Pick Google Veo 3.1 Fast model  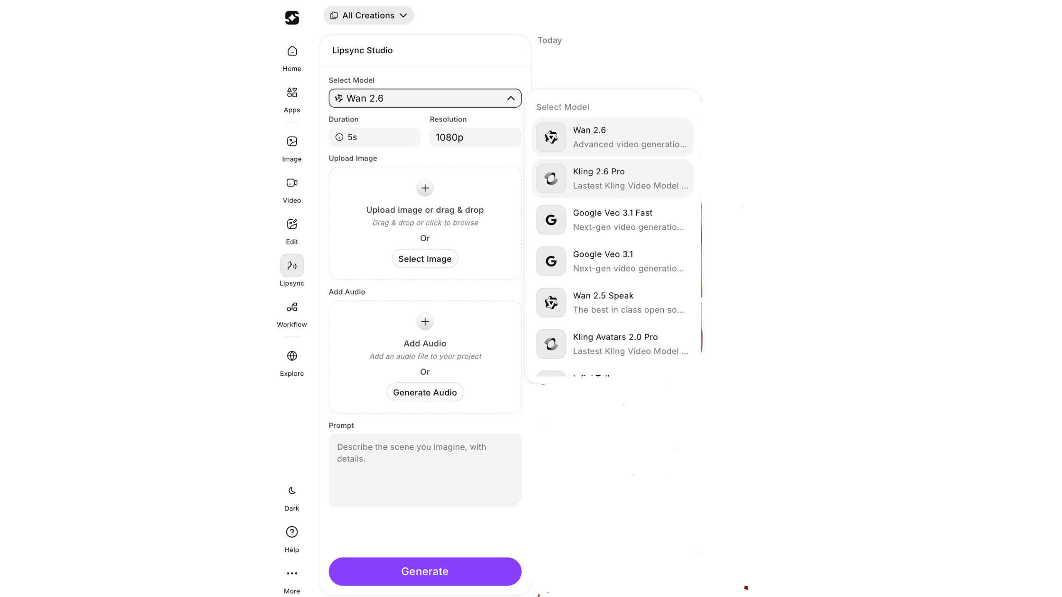(x=612, y=220)
